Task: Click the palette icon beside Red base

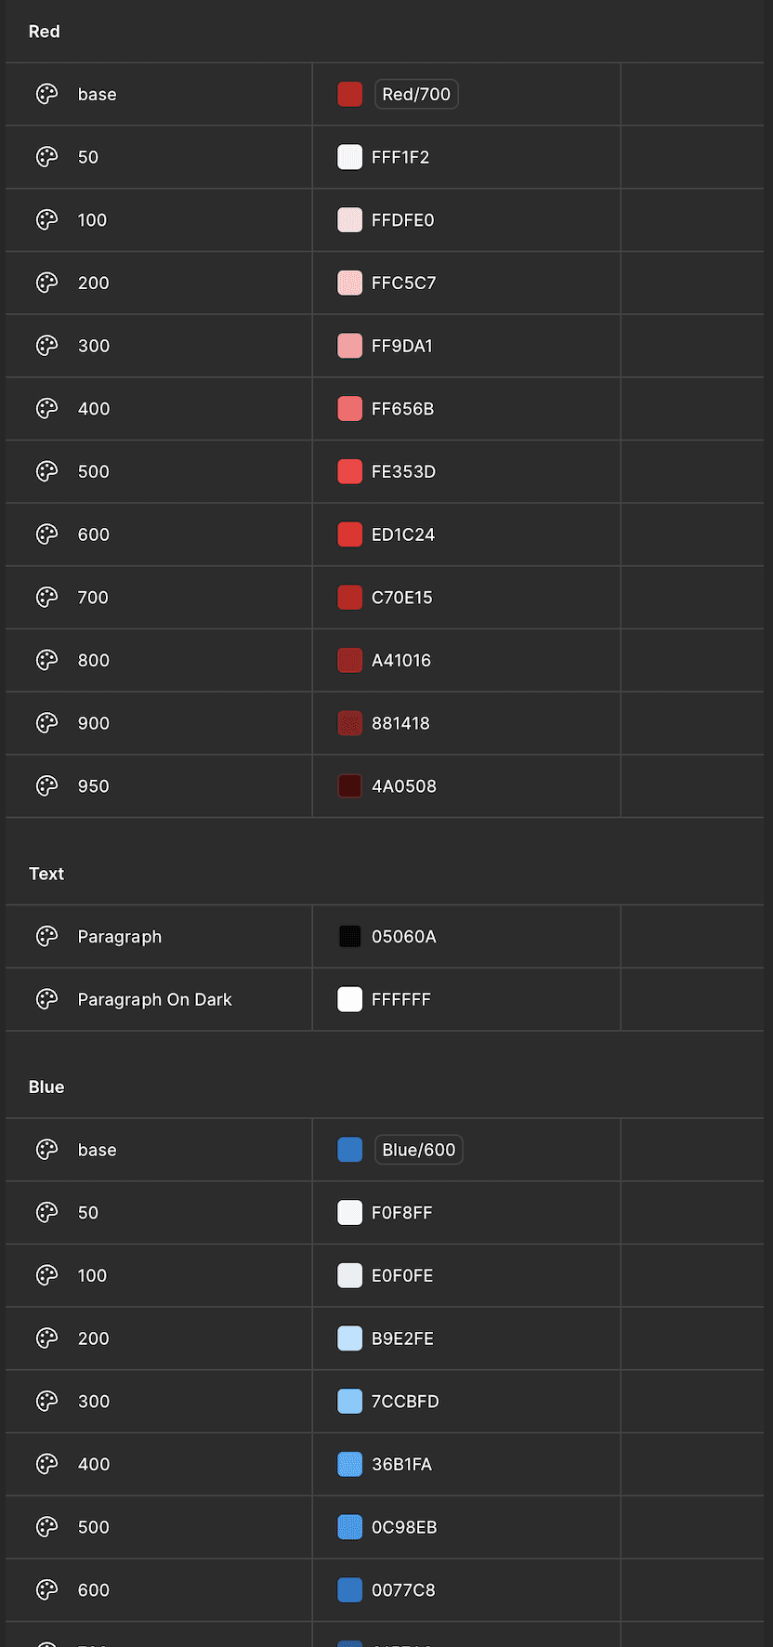Action: (46, 94)
